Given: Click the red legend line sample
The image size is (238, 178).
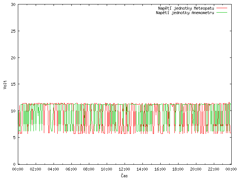Looking at the screenshot, I should [222, 8].
